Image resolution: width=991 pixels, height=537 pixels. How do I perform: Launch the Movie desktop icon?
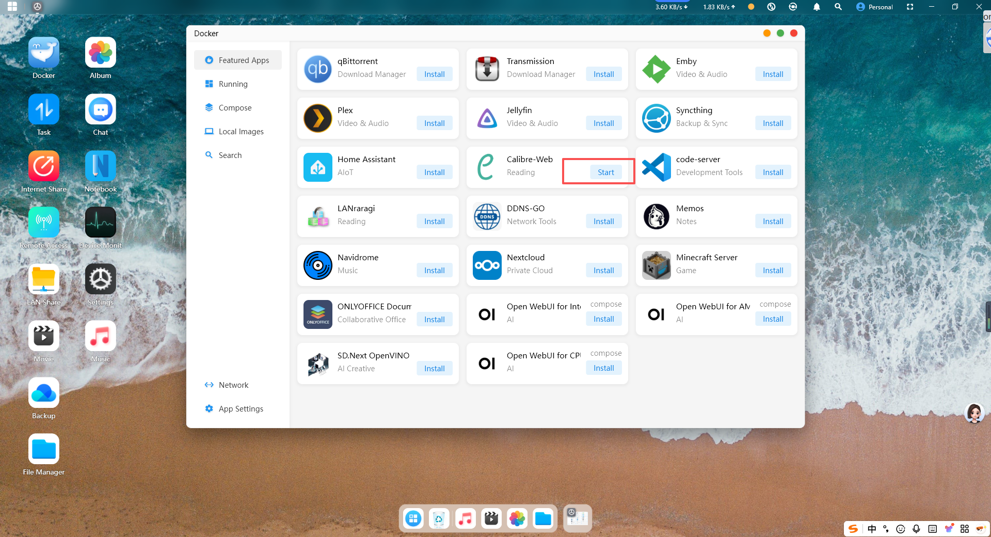tap(44, 336)
